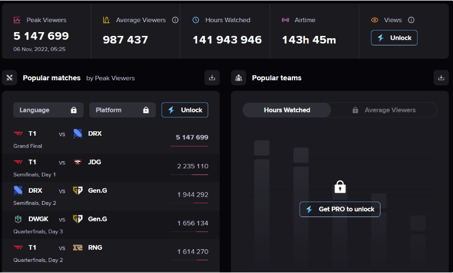Viewport: 453px width, 273px height.
Task: Click the Popular matches crossed-swords icon
Action: point(9,78)
